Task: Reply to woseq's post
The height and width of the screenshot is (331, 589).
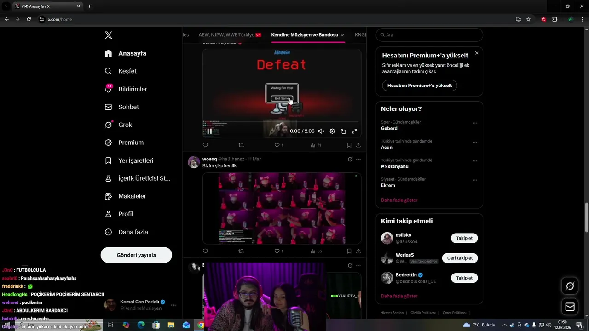Action: pyautogui.click(x=205, y=251)
